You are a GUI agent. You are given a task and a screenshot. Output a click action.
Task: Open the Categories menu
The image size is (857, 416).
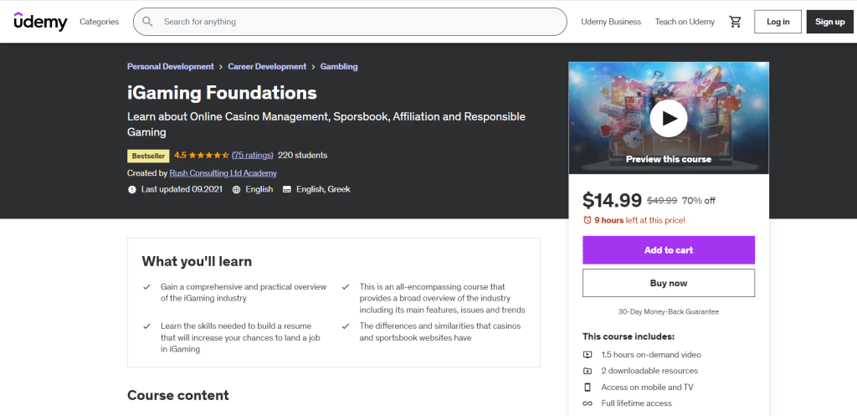100,22
